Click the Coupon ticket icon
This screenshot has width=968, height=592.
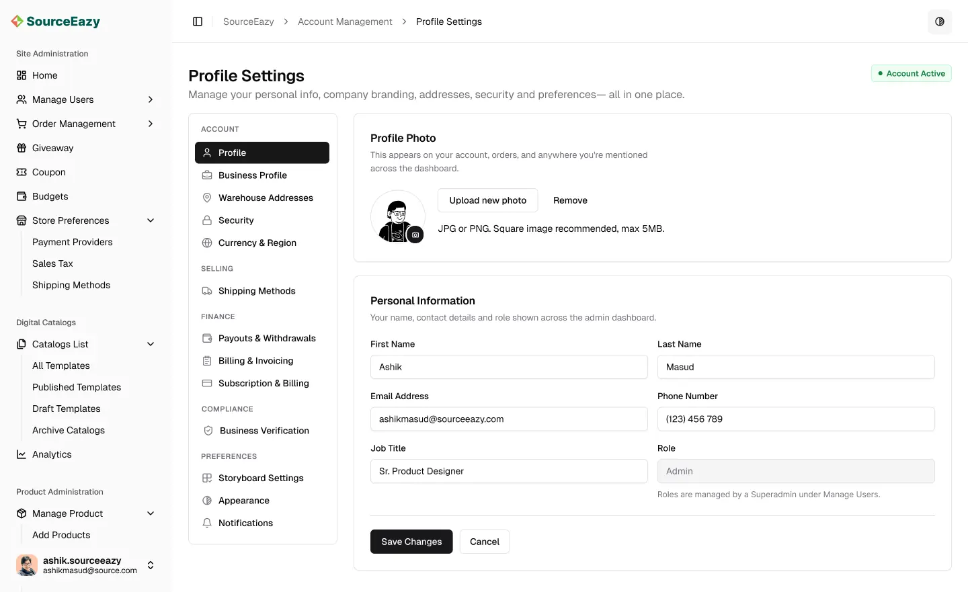[x=22, y=172]
